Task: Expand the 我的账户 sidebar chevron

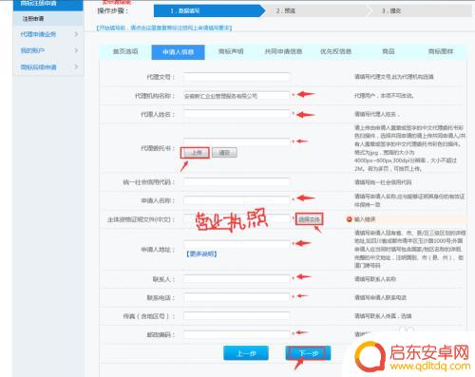Action: pyautogui.click(x=76, y=50)
